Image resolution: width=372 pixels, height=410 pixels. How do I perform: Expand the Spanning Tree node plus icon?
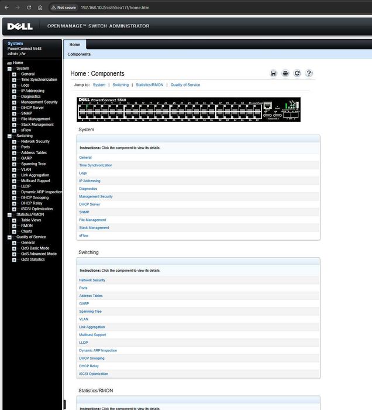click(14, 164)
